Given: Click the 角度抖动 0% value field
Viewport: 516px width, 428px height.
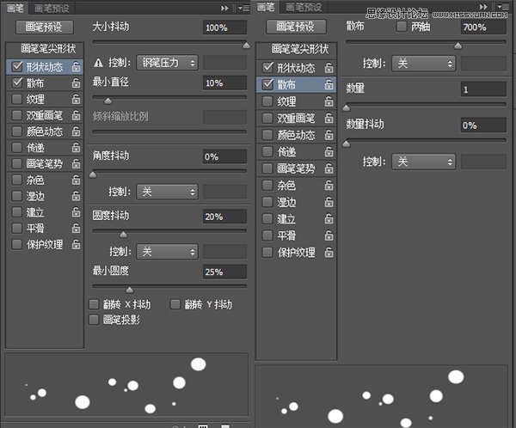Looking at the screenshot, I should [x=224, y=156].
